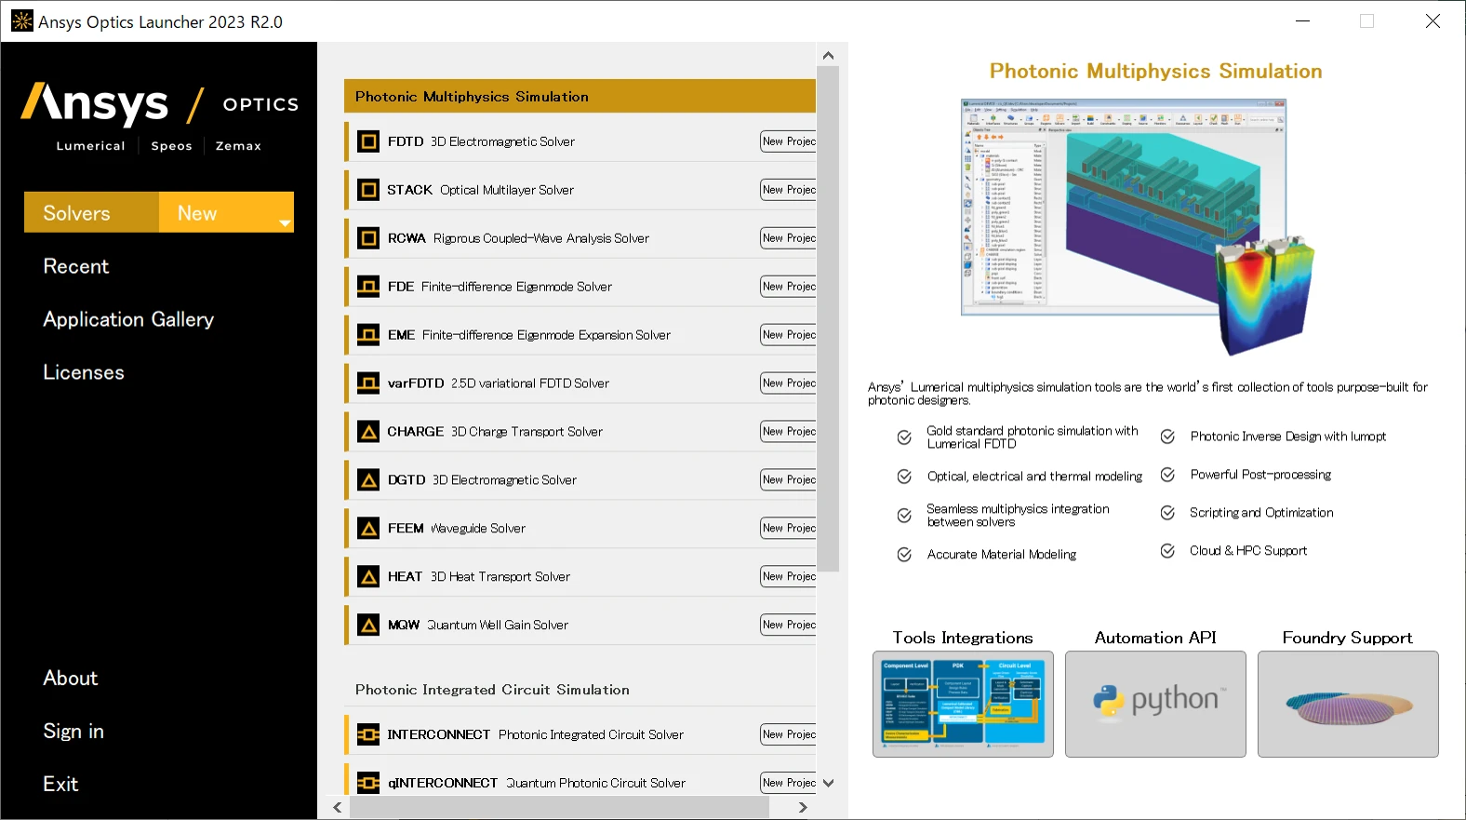Click the horizontal scrollbar thumb of solver list
Viewport: 1466px width, 820px height.
point(559,807)
